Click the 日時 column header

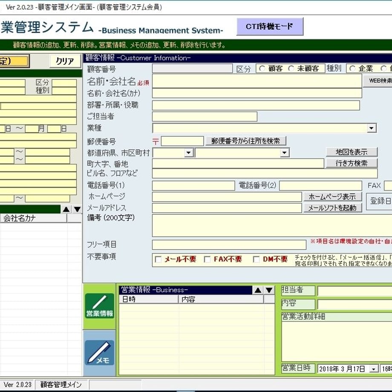coord(149,299)
